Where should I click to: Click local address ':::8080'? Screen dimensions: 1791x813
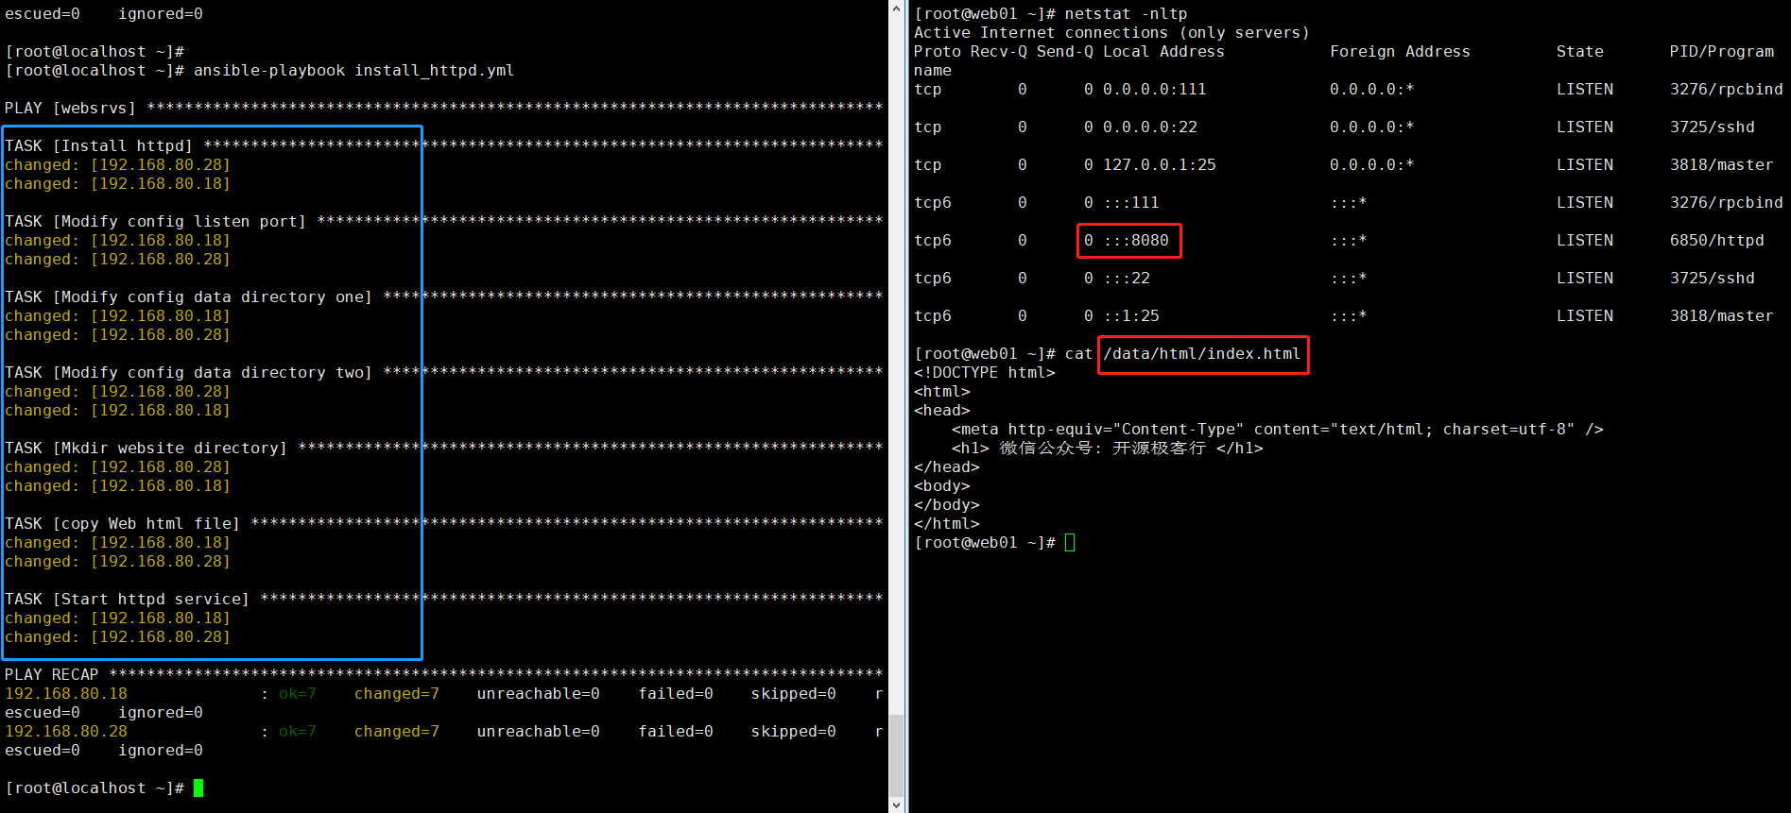tap(1136, 241)
